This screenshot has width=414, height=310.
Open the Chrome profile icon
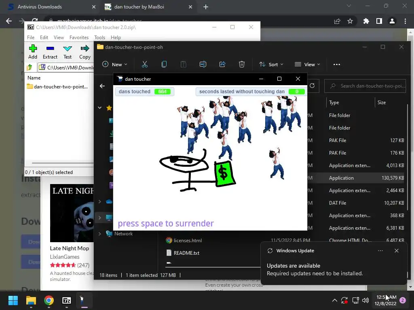point(392,21)
